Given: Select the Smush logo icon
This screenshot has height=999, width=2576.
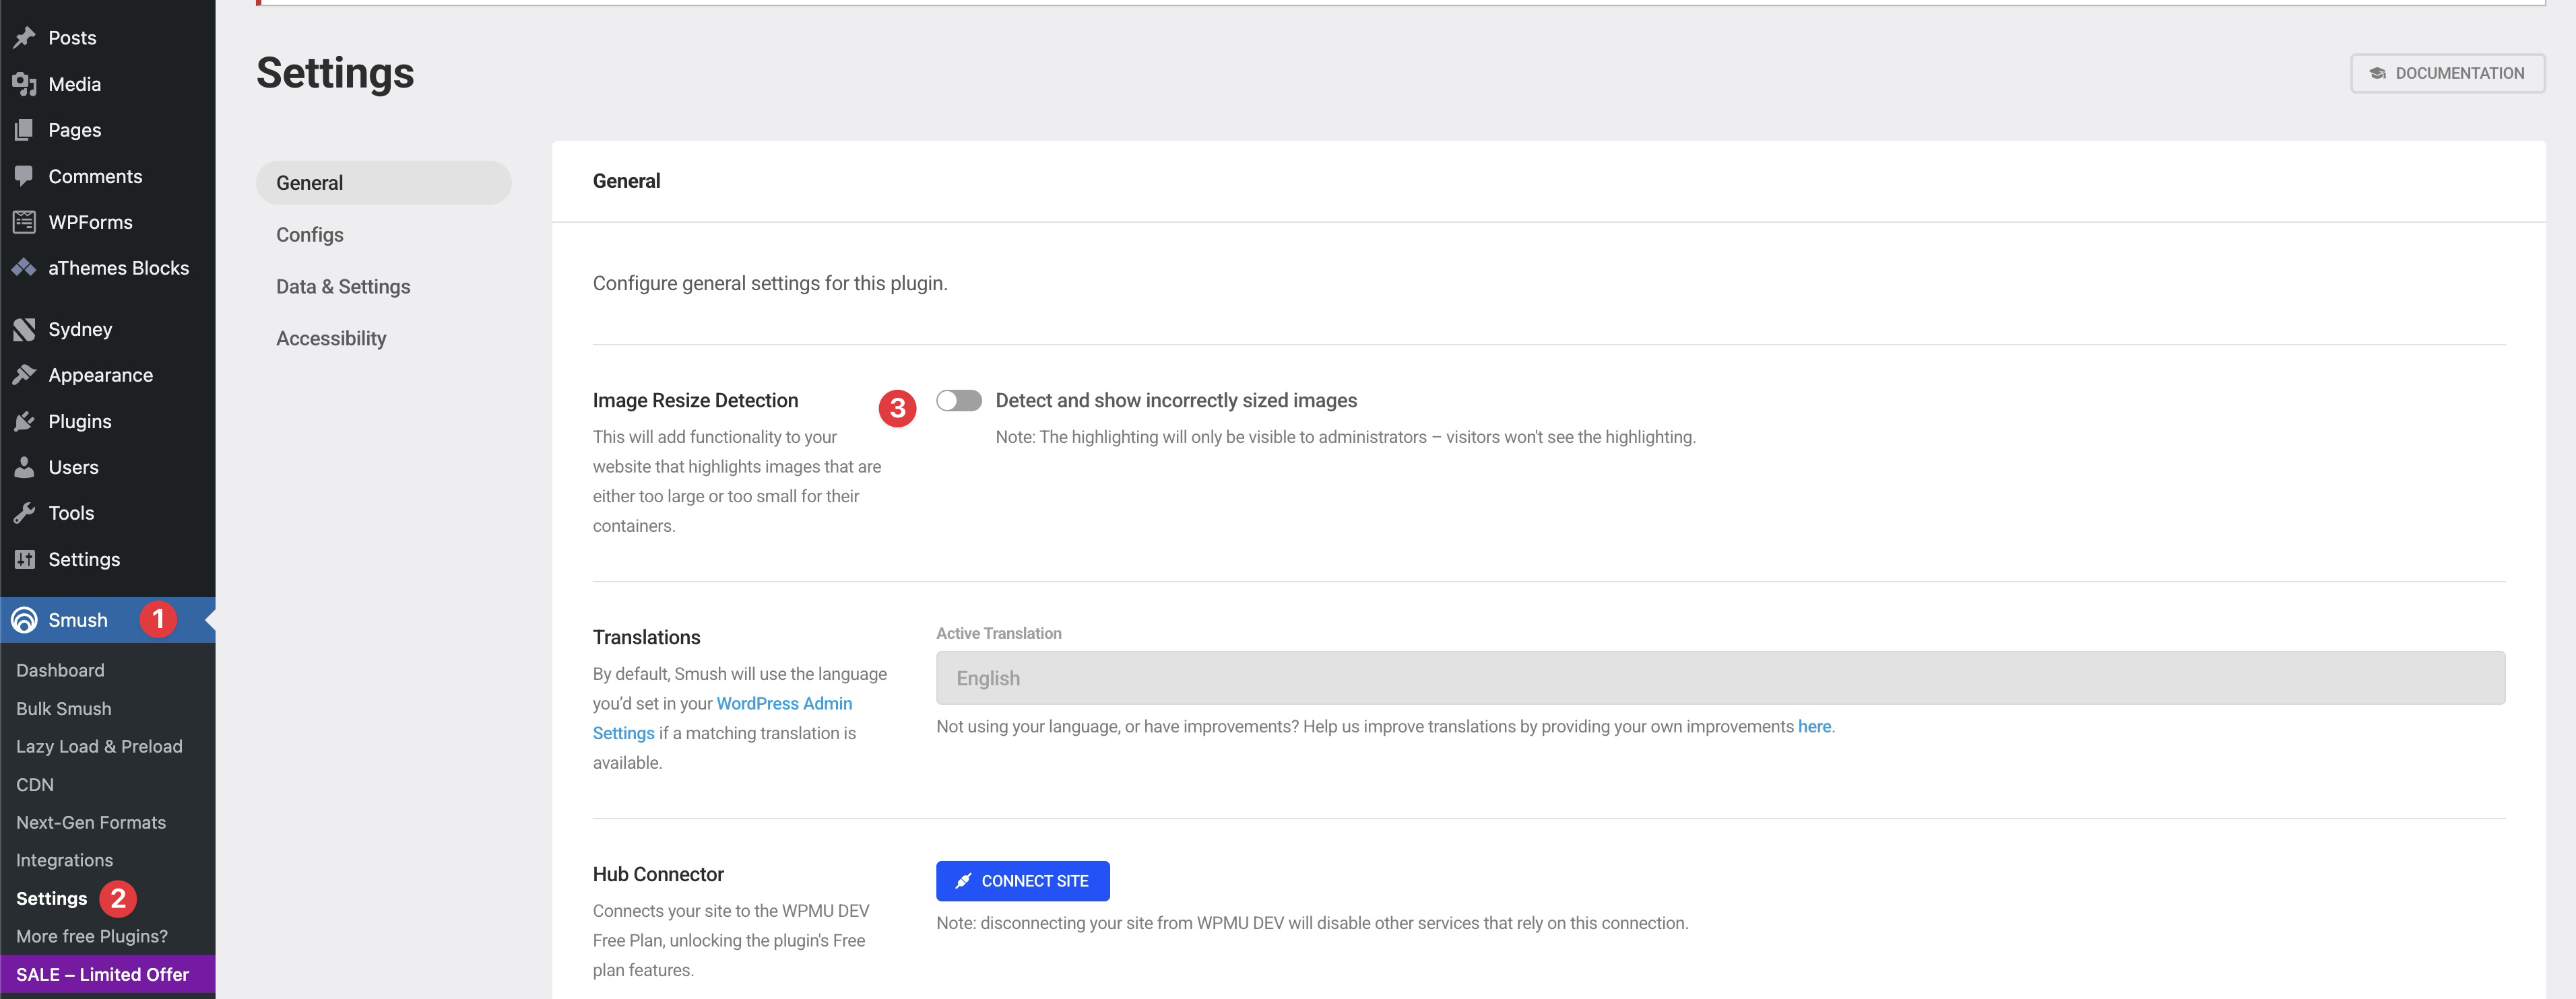Looking at the screenshot, I should [x=24, y=621].
